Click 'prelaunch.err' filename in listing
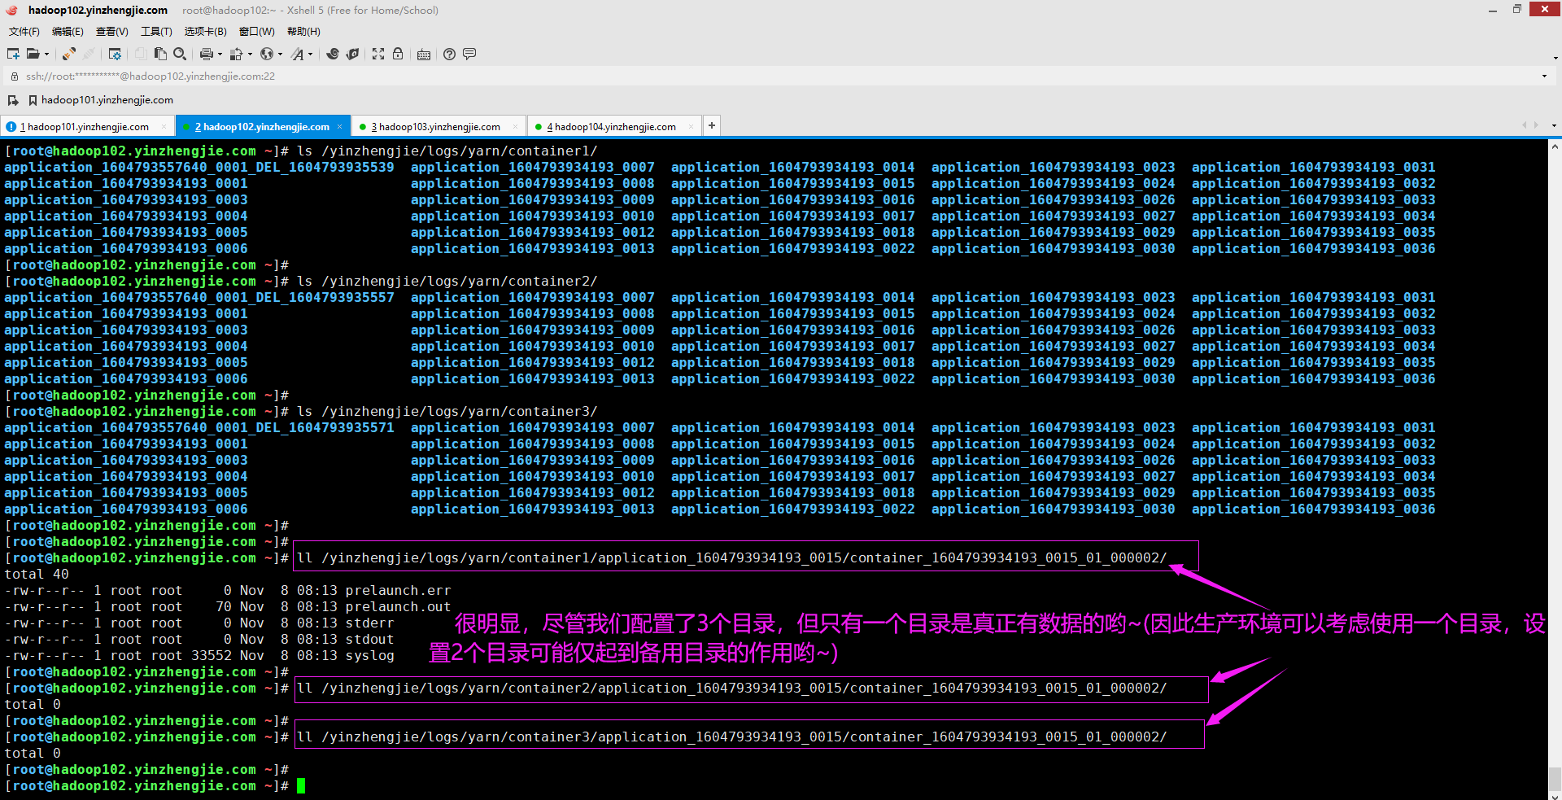 tap(398, 590)
